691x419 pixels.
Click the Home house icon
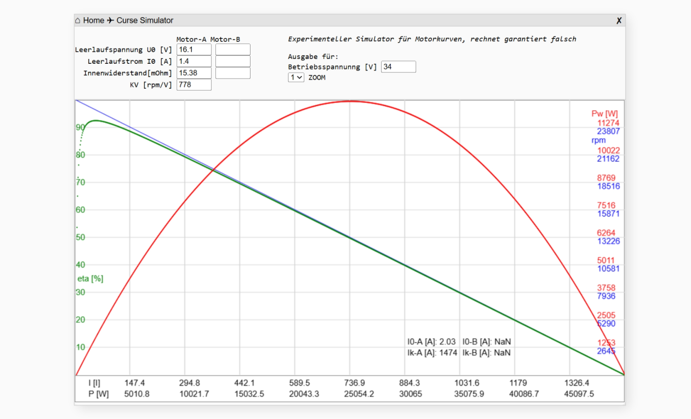pos(78,21)
